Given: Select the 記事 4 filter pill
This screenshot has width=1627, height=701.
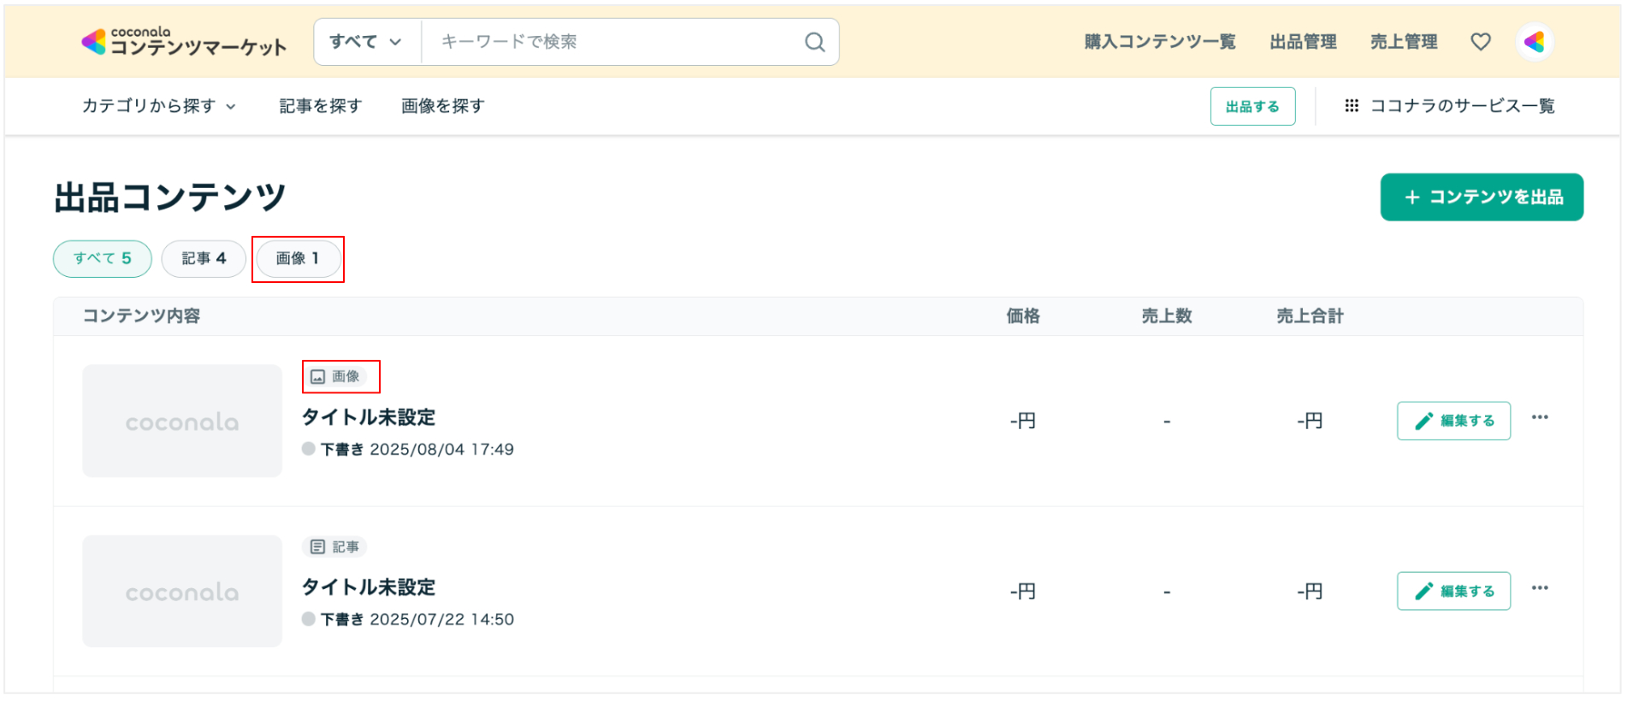Looking at the screenshot, I should click(x=204, y=258).
